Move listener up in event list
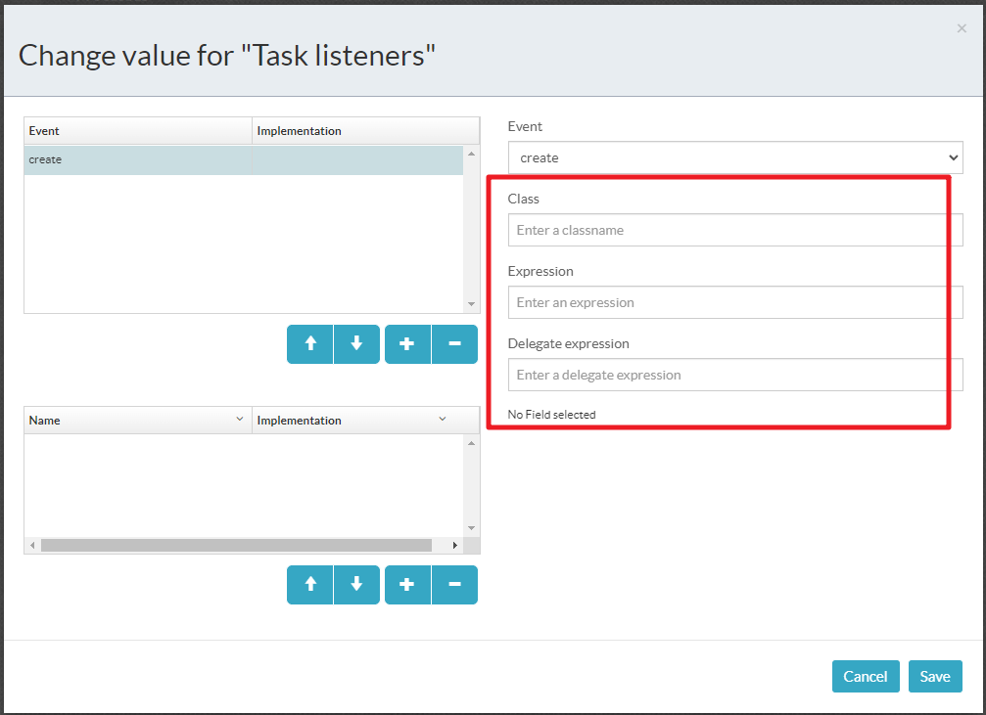 310,344
